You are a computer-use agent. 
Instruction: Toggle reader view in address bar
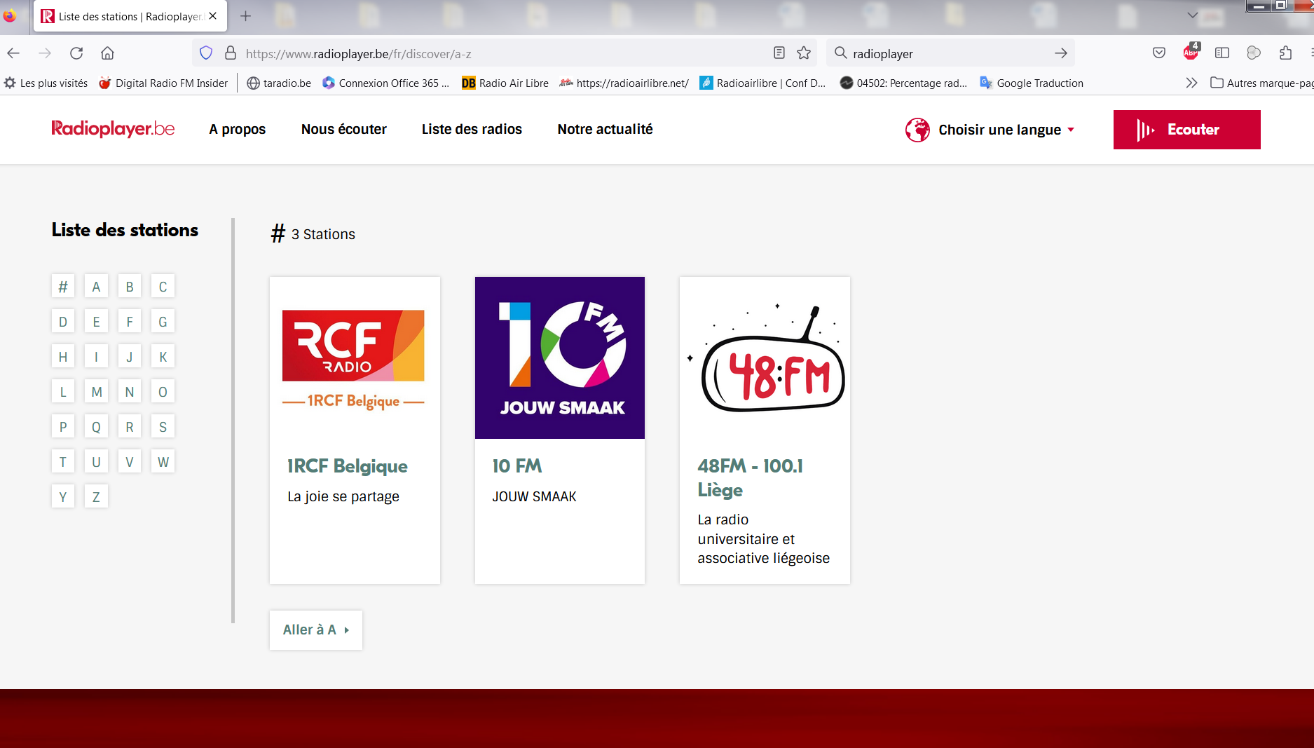(x=779, y=53)
